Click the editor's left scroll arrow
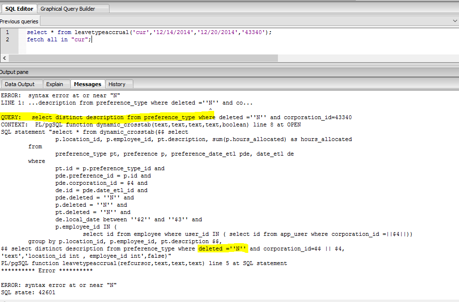Image resolution: width=459 pixels, height=302 pixels. point(3,58)
